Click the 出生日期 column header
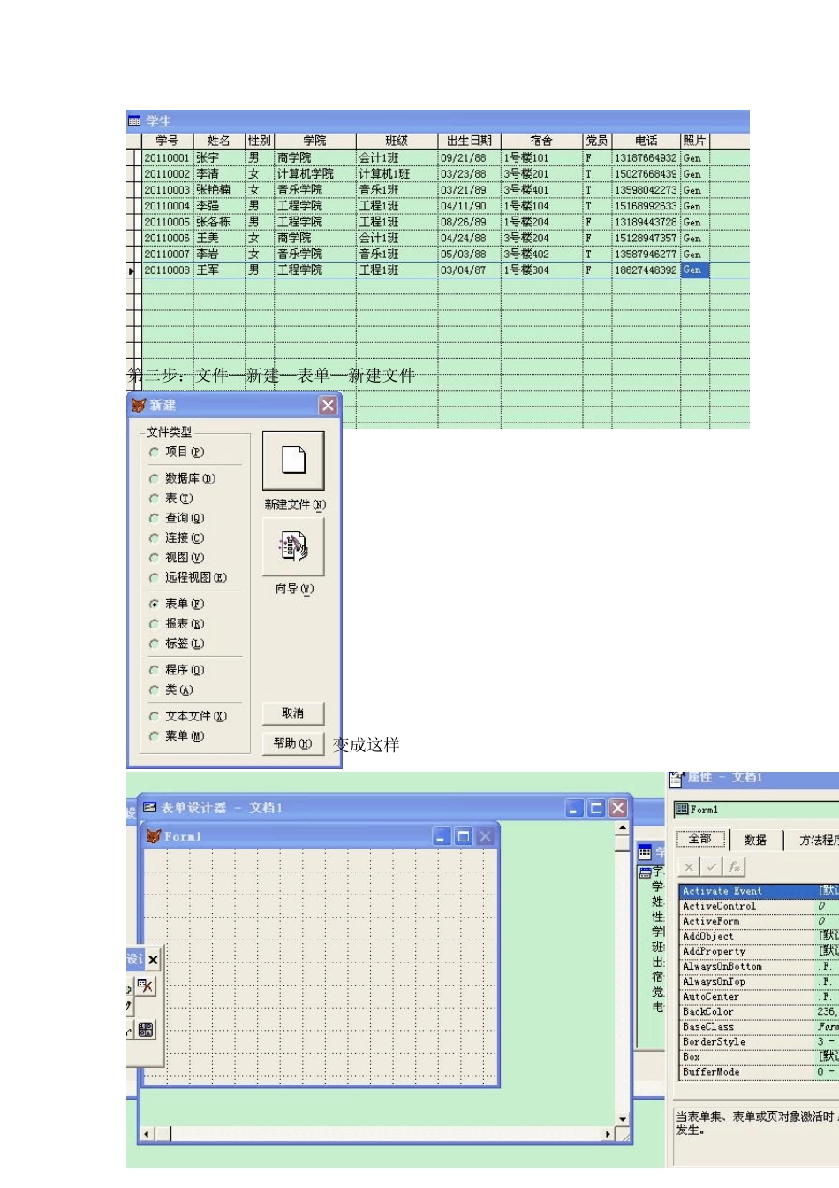This screenshot has height=1188, width=839. 469,141
